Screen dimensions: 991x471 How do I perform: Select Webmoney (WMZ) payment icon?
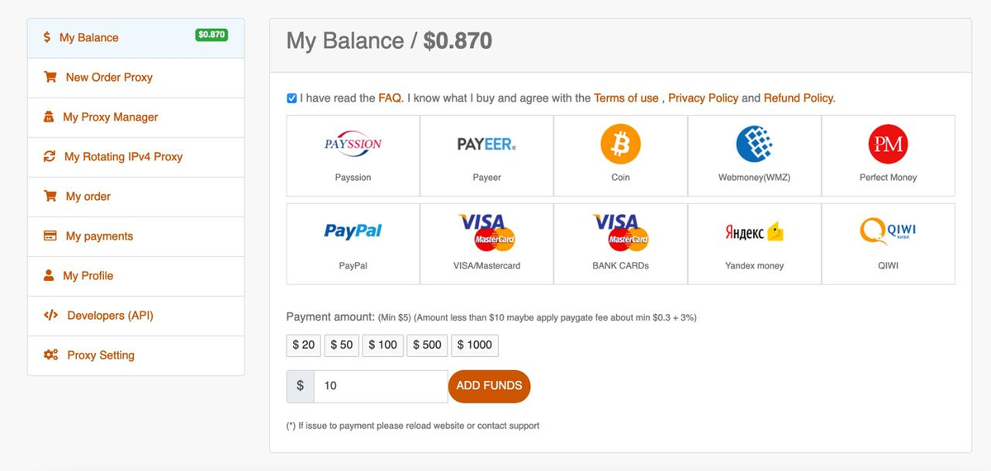[x=754, y=145]
